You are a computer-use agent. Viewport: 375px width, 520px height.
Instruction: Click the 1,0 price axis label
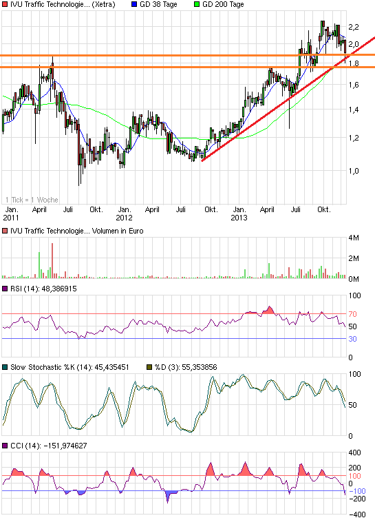tap(354, 171)
